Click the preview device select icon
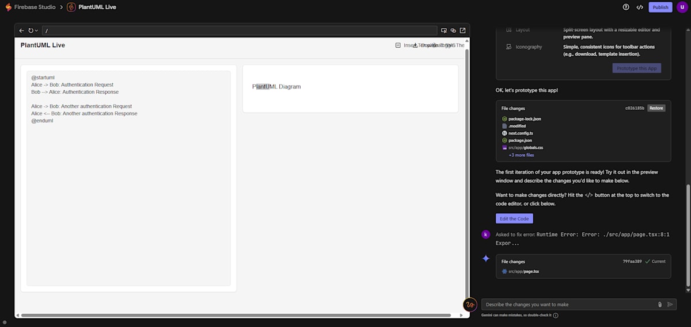Image resolution: width=691 pixels, height=327 pixels. pyautogui.click(x=444, y=30)
